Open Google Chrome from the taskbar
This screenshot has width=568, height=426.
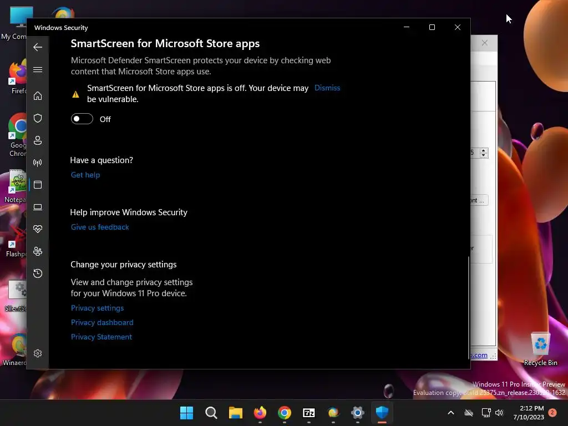pyautogui.click(x=285, y=413)
